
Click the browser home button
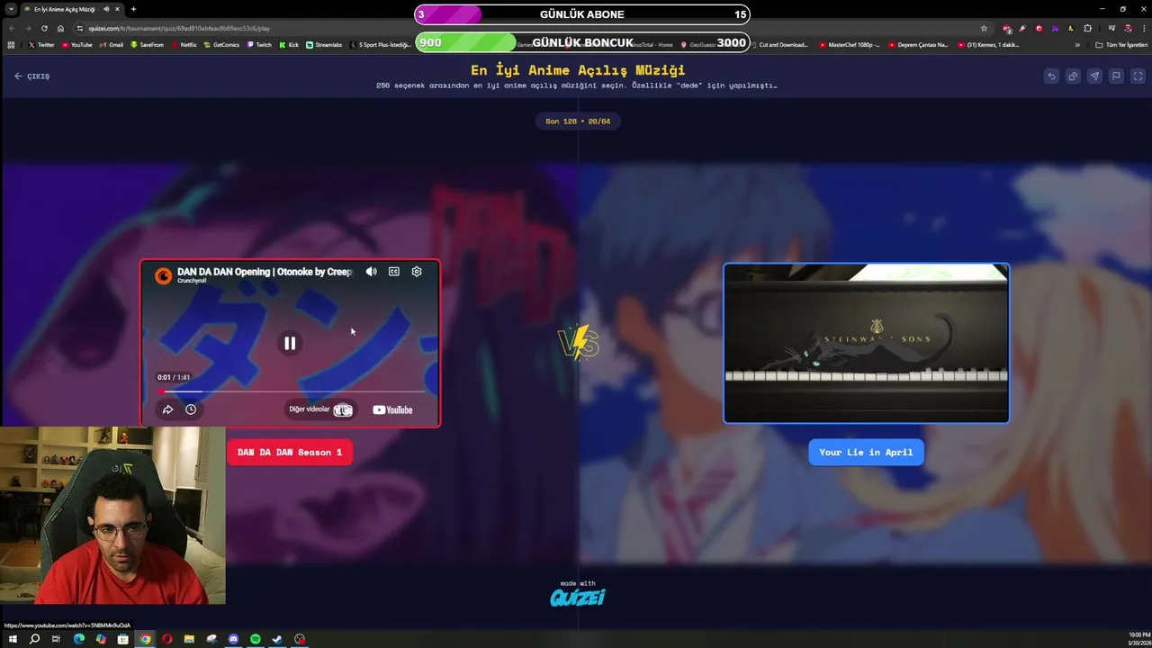click(60, 28)
